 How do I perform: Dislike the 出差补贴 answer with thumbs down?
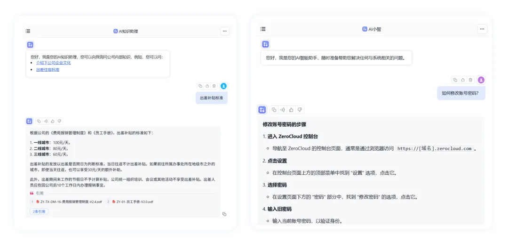click(59, 121)
